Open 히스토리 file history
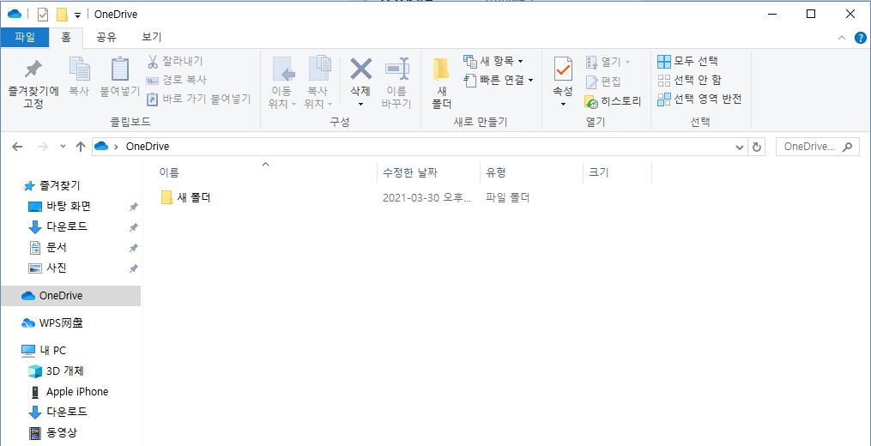 (613, 101)
